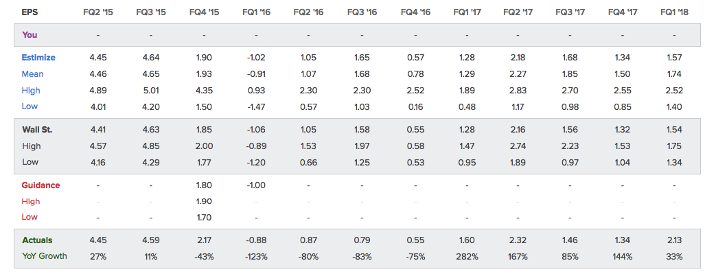Select the 282% YoY growth cell

tap(467, 256)
